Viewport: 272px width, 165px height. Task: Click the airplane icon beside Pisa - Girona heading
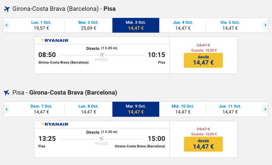tap(7, 93)
